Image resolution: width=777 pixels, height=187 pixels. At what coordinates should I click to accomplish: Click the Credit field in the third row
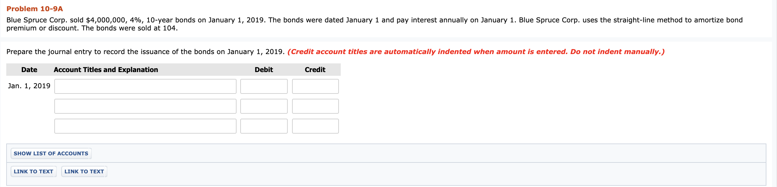point(315,126)
